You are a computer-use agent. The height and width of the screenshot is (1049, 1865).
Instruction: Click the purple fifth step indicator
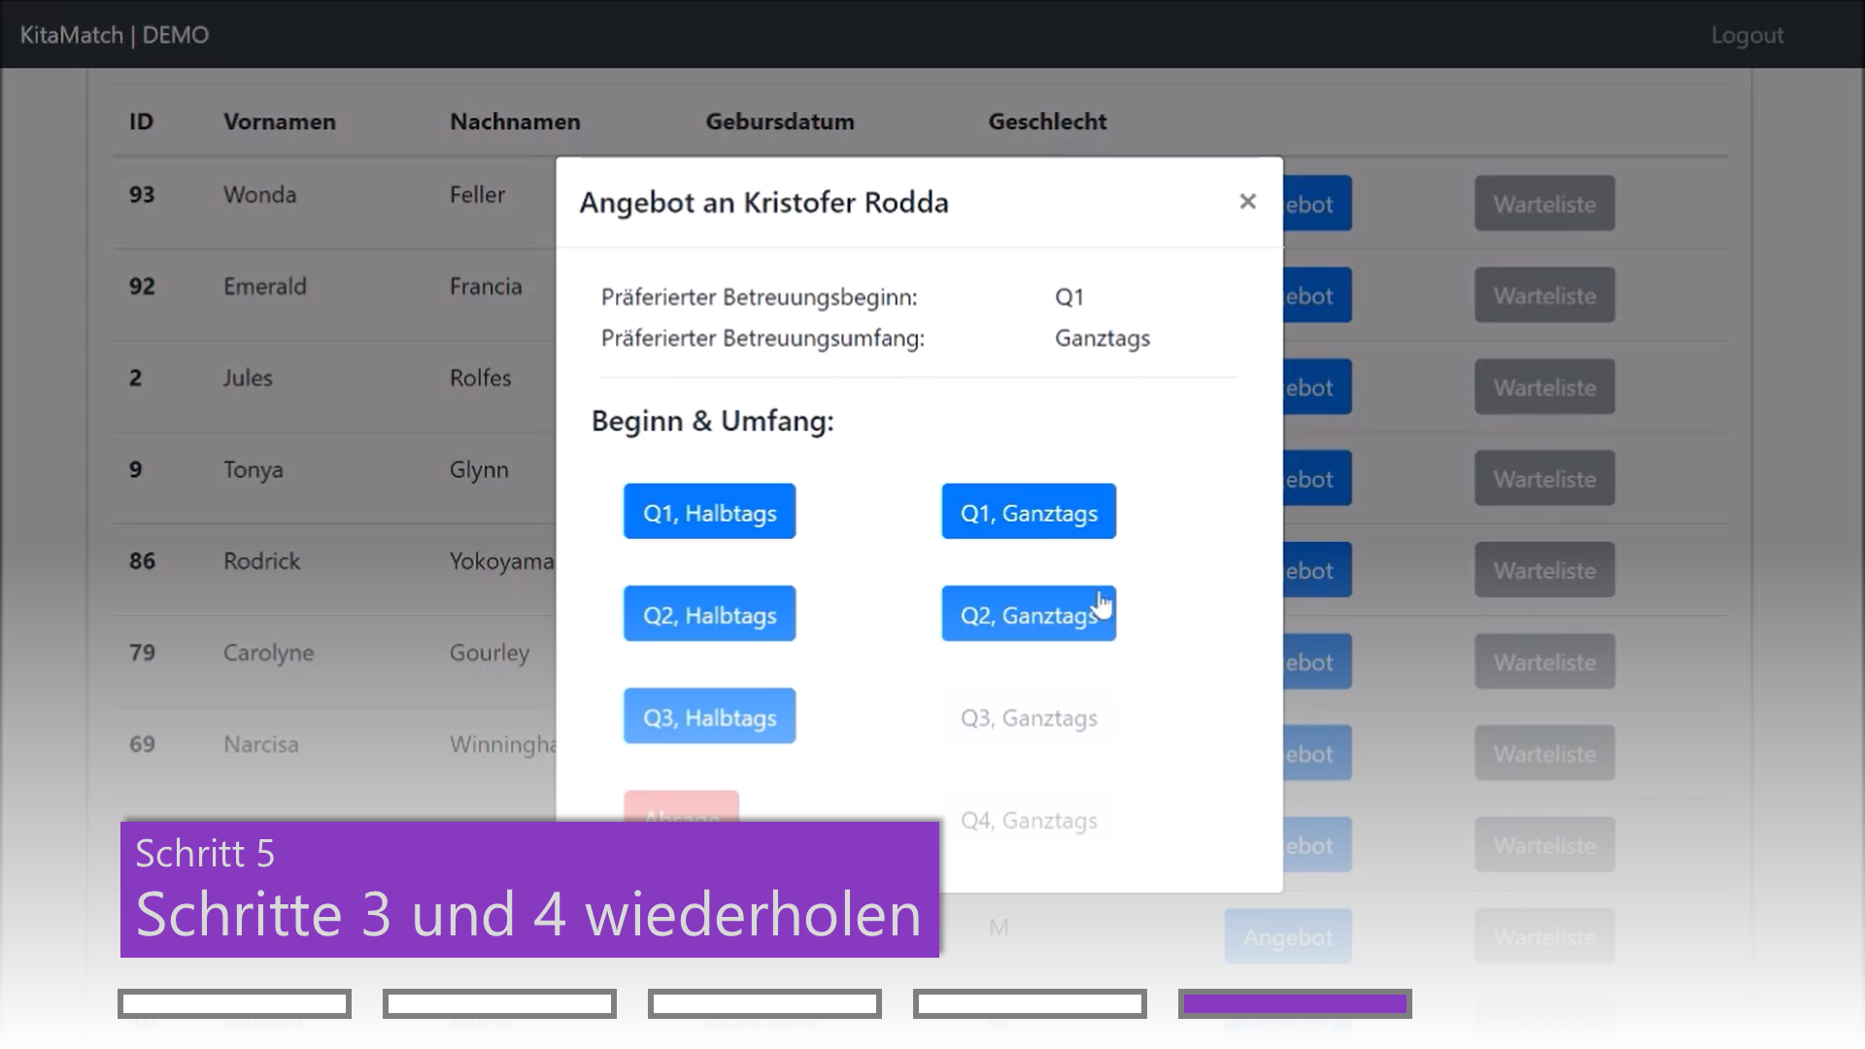(1294, 1003)
